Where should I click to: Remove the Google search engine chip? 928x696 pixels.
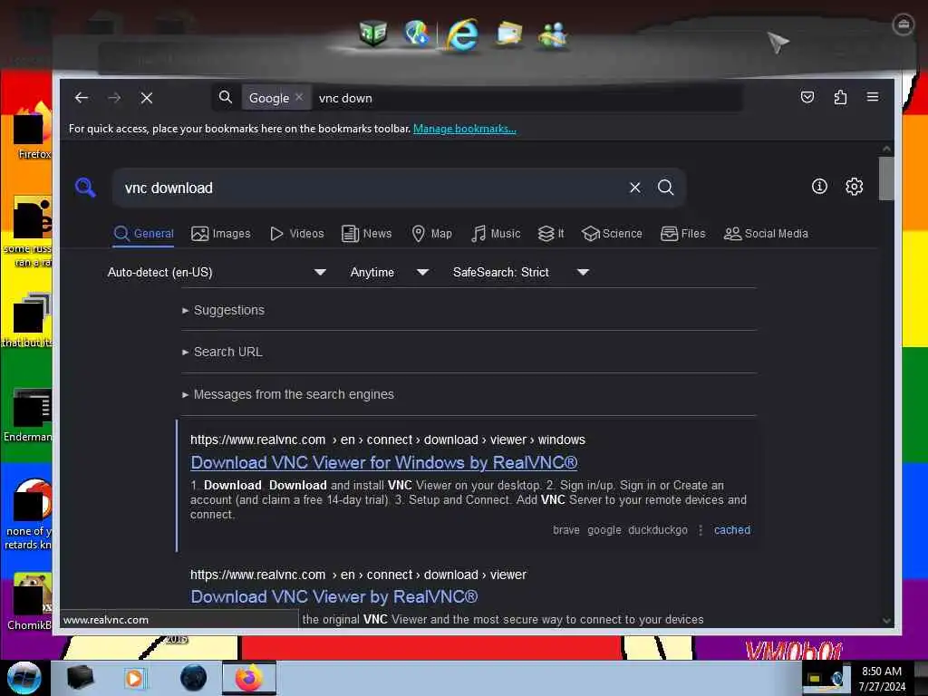(299, 97)
